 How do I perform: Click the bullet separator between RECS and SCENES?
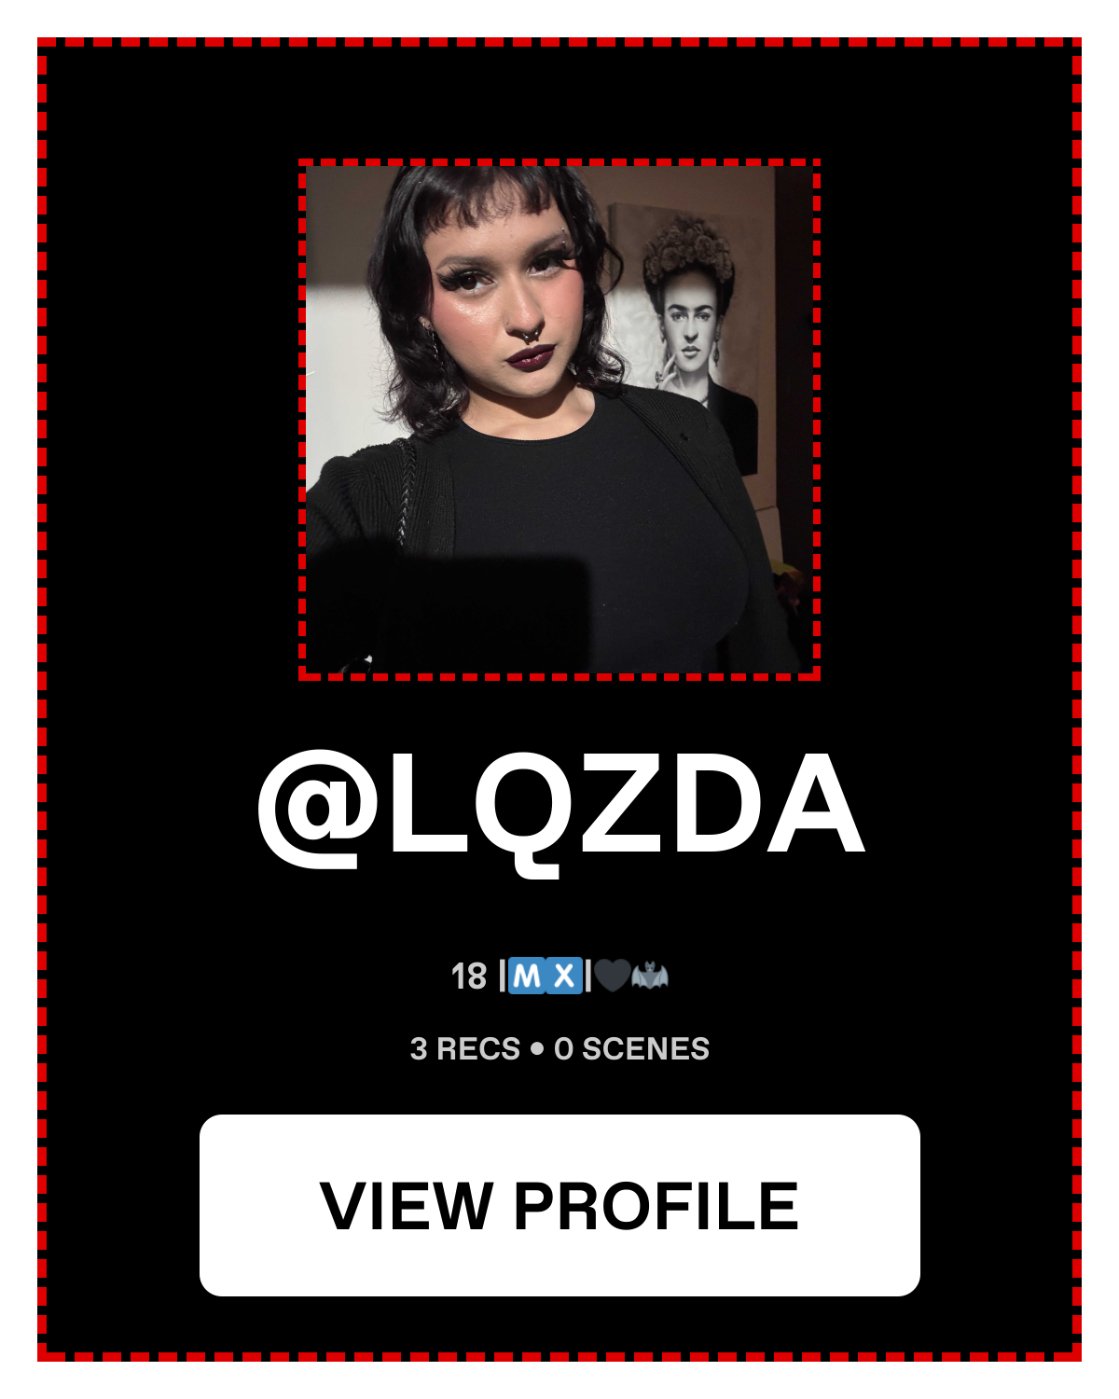click(x=536, y=1049)
